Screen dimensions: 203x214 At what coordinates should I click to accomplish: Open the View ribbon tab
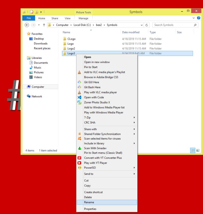[x=67, y=18]
